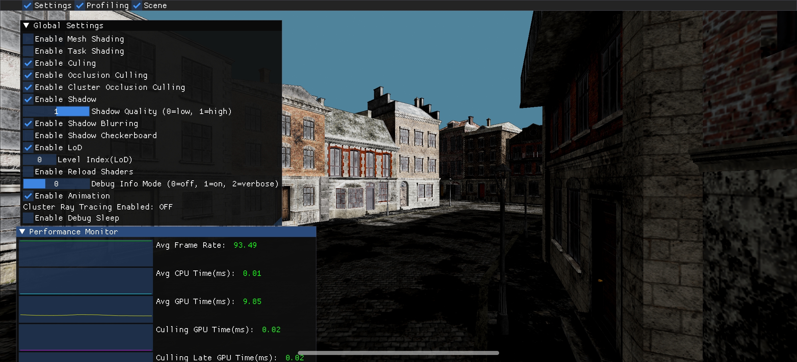Uncheck Enable Cluster Occlusion Culling
Screen dimensions: 797x362
[x=28, y=87]
